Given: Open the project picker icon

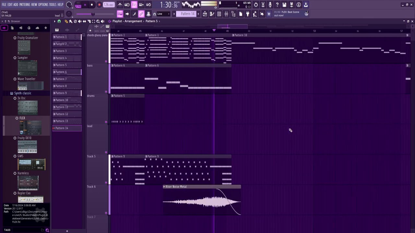Looking at the screenshot, I should tap(241, 14).
